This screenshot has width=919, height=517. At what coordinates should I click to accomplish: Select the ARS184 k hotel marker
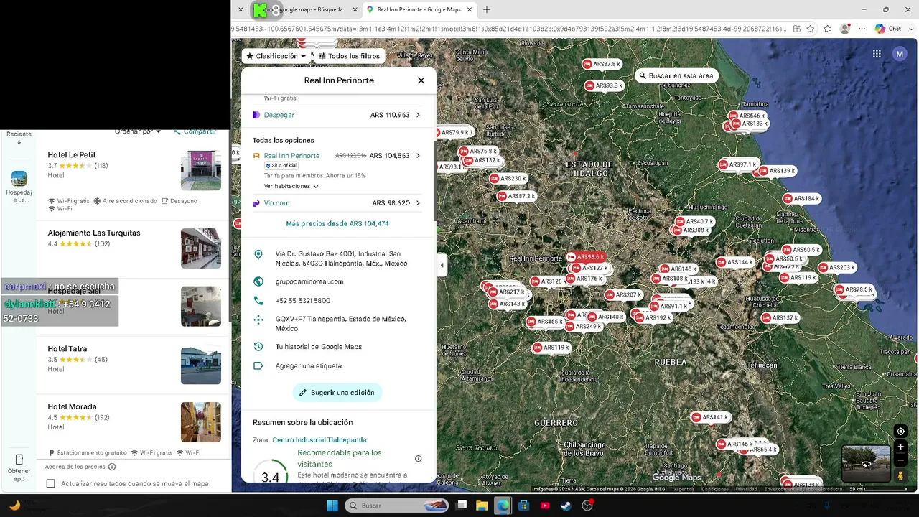[801, 198]
